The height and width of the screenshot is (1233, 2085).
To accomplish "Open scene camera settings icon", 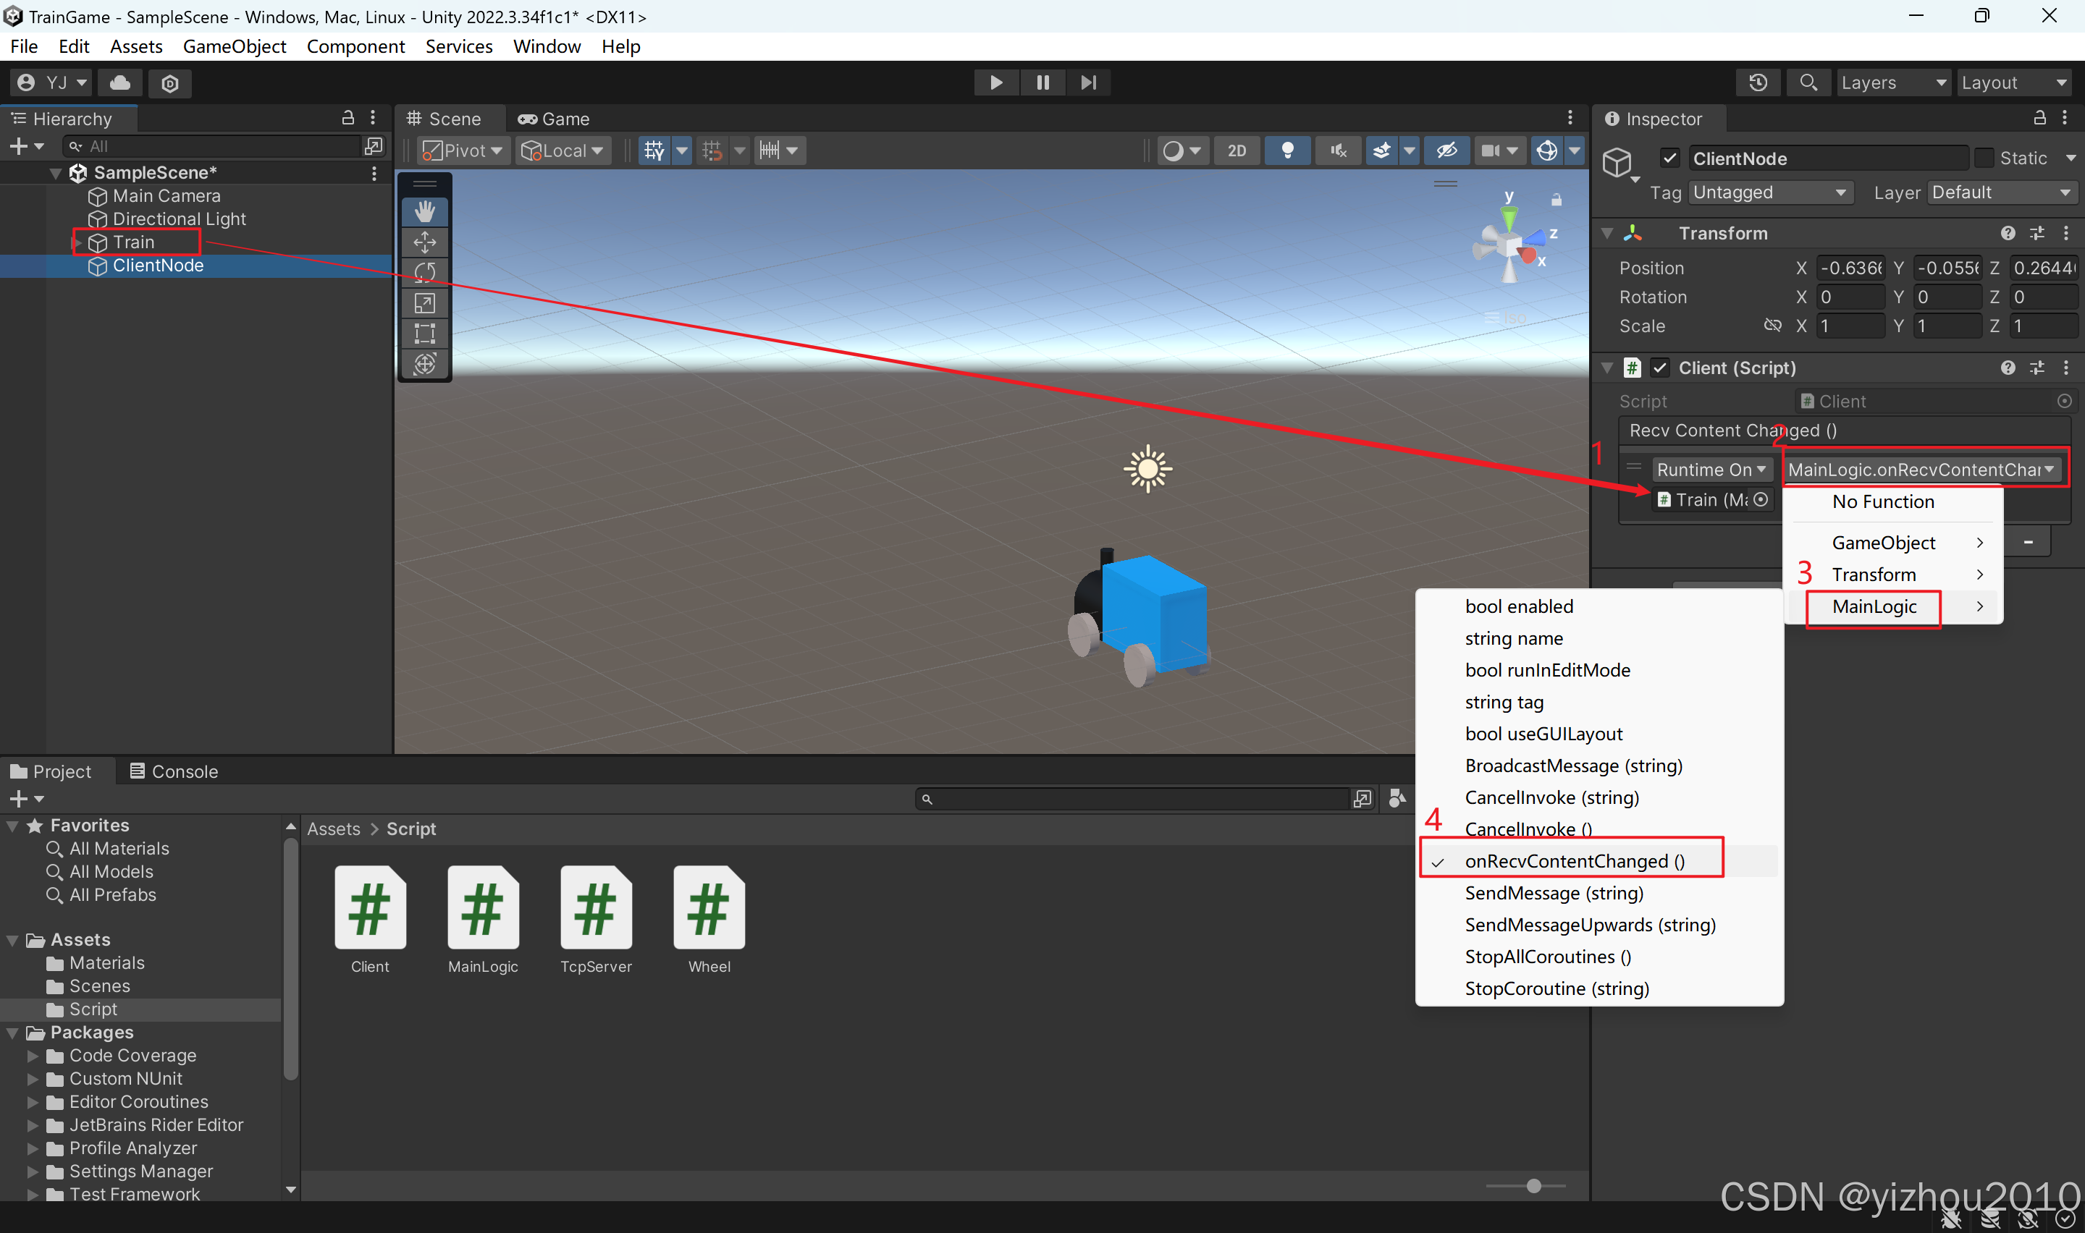I will pyautogui.click(x=1491, y=151).
